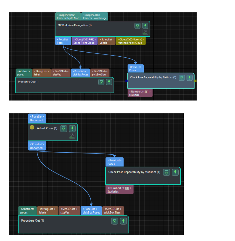Expand parameters on 3D Workpiece Recognition step
The width and height of the screenshot is (235, 241).
click(138, 25)
